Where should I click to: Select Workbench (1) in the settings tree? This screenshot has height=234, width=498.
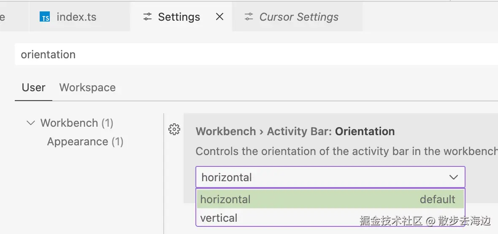(x=76, y=123)
